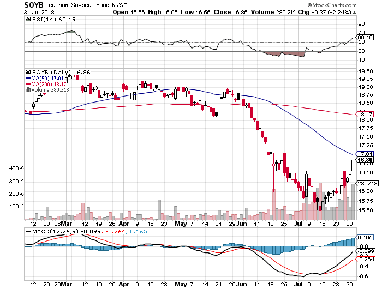Click the 0.165 value in the MACD legend
The height and width of the screenshot is (289, 382).
139,231
